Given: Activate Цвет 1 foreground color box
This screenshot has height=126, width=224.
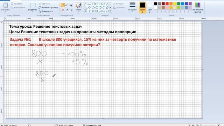Looking at the screenshot, I should coord(142,8).
